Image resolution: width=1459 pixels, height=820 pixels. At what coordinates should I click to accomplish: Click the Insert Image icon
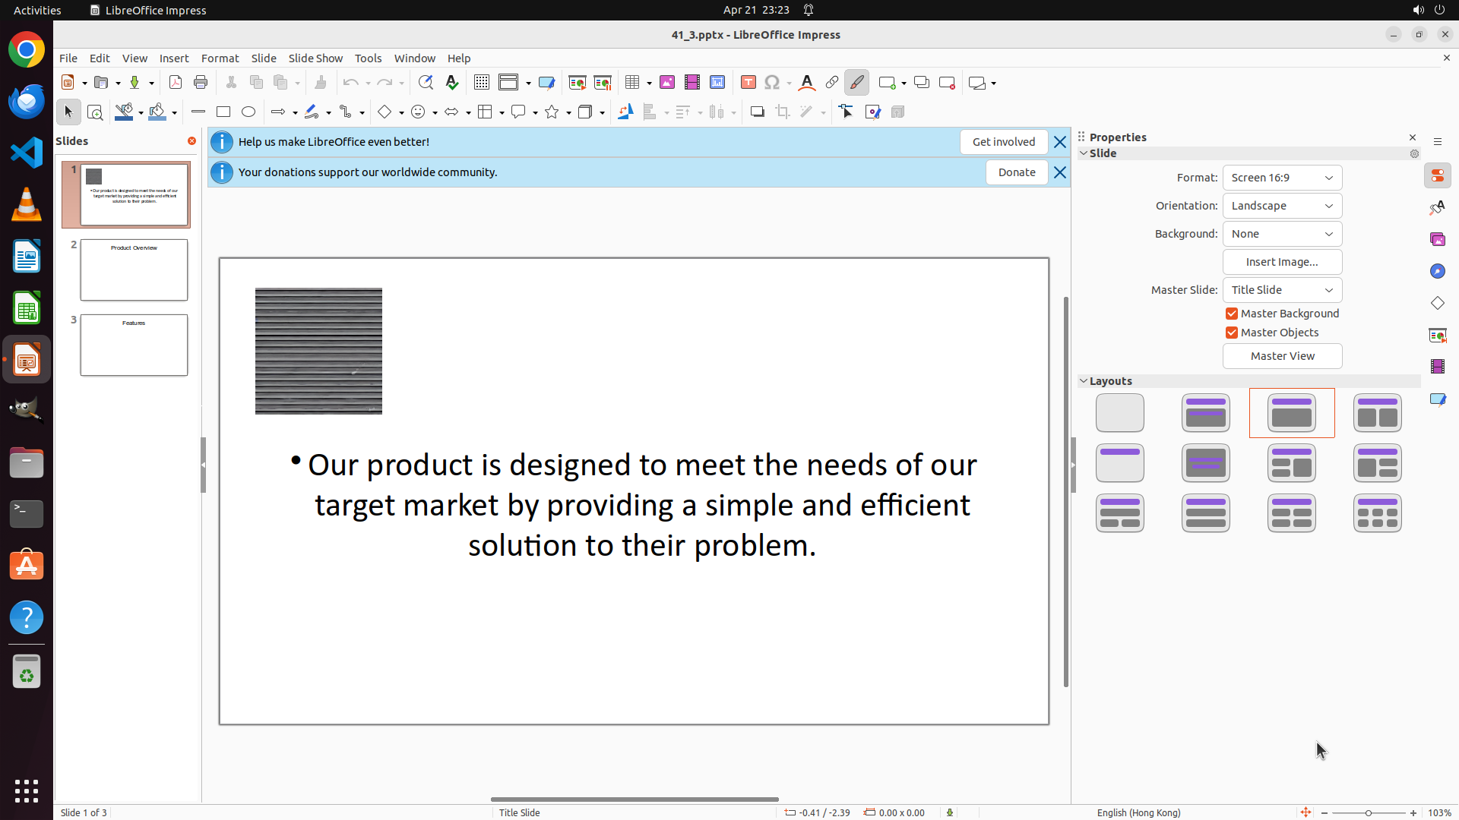(x=667, y=83)
